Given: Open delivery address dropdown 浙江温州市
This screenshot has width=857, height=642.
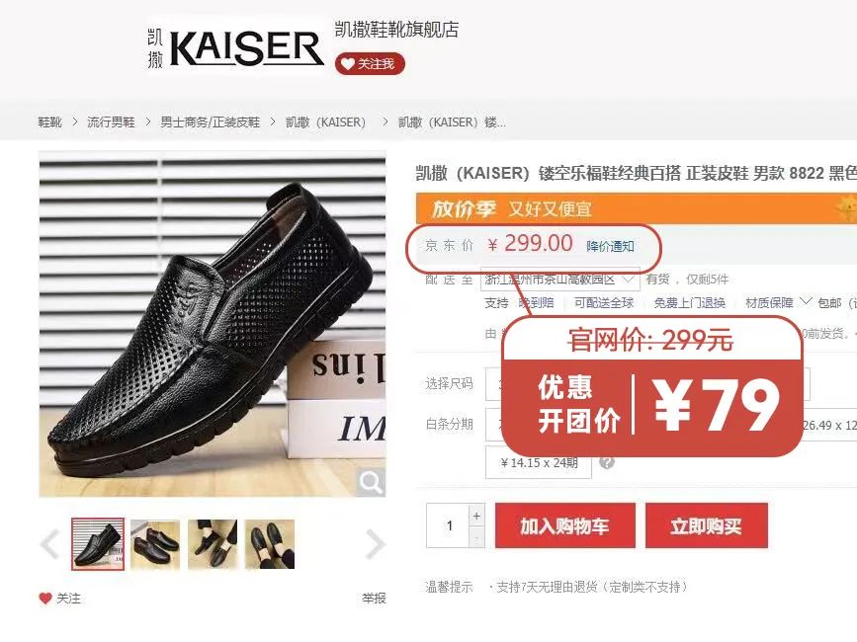Looking at the screenshot, I should pos(560,280).
